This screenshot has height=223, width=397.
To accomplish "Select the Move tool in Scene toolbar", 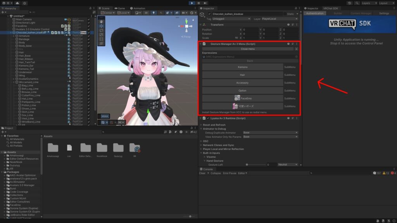I will click(101, 26).
